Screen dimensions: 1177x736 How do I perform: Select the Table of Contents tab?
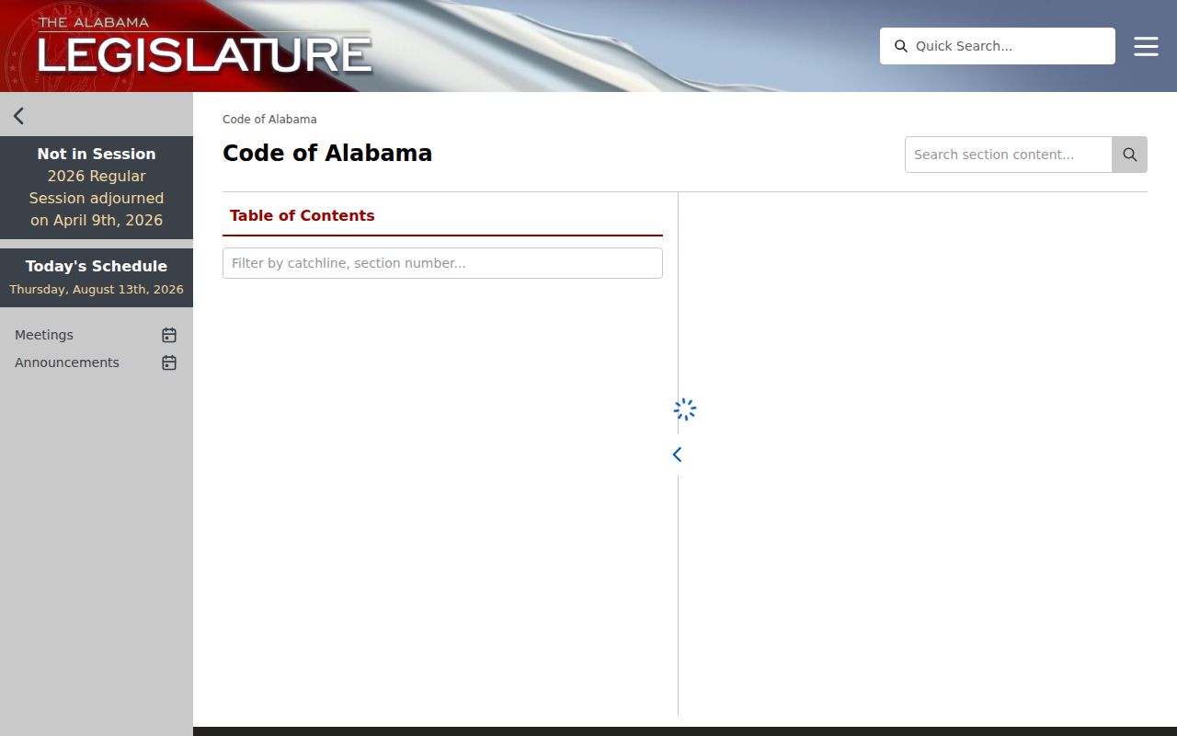[303, 215]
